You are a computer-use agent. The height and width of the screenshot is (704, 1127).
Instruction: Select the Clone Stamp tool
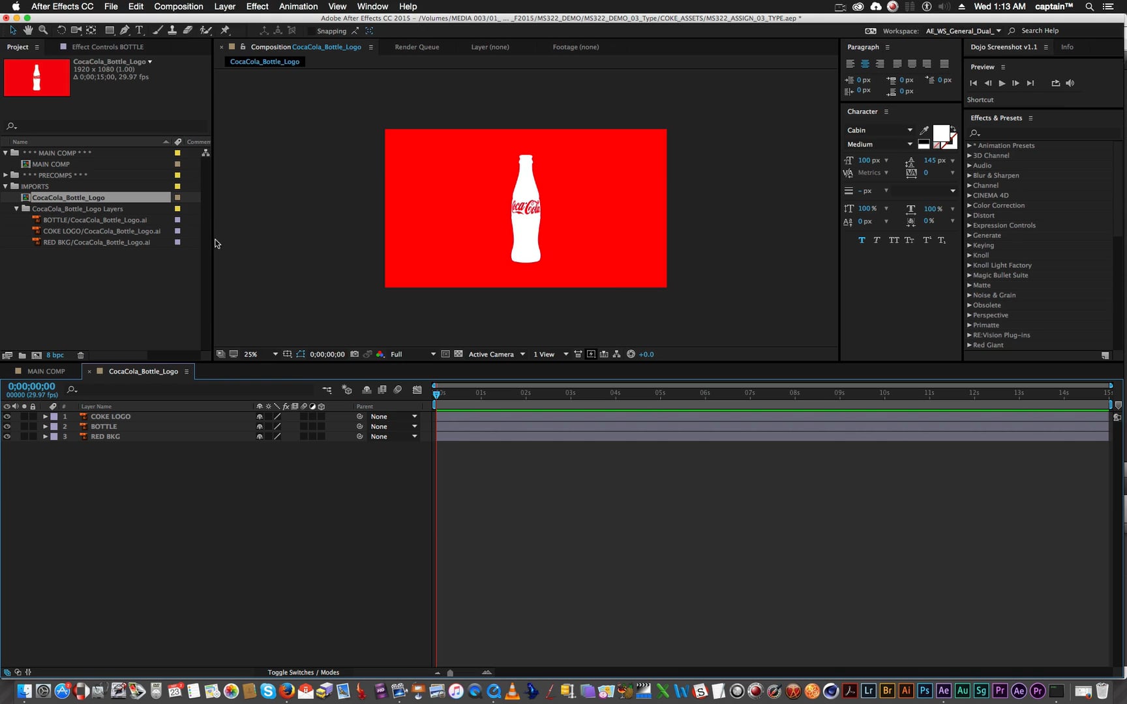(x=172, y=30)
